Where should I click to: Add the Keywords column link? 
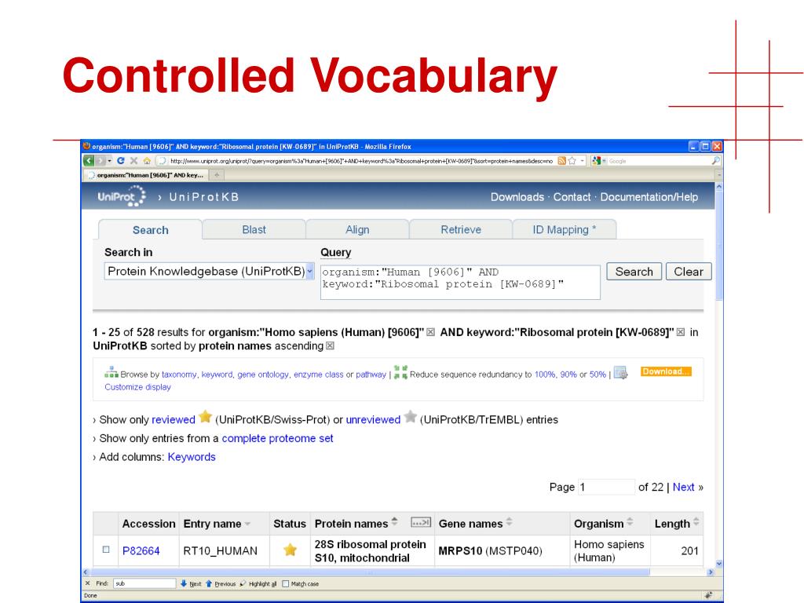pos(192,457)
